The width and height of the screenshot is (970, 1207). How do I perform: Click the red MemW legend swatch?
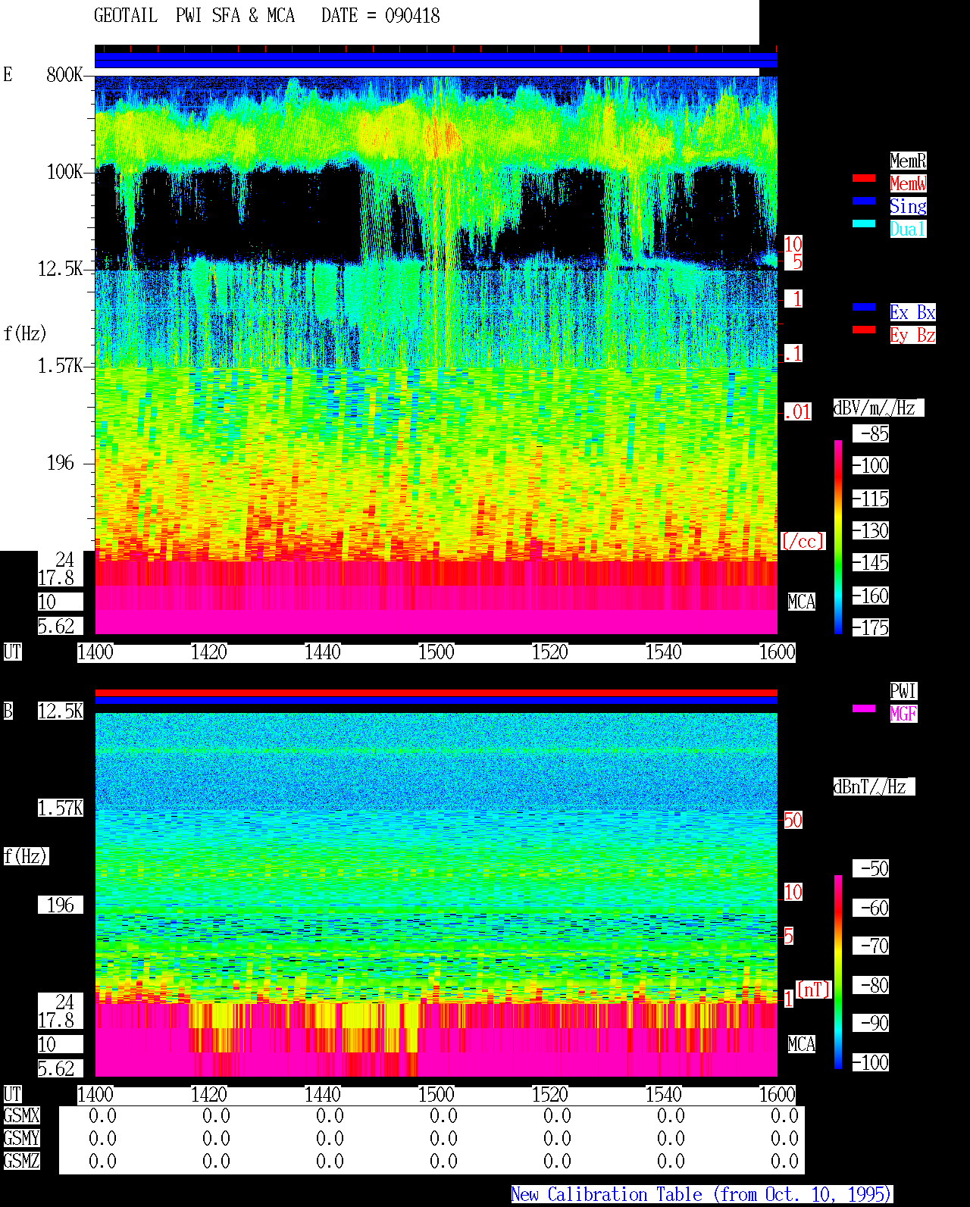(864, 178)
